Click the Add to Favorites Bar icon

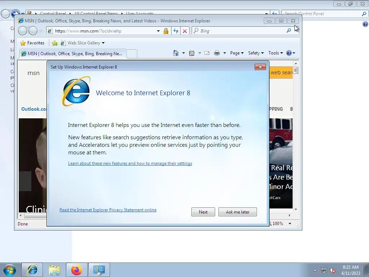55,43
